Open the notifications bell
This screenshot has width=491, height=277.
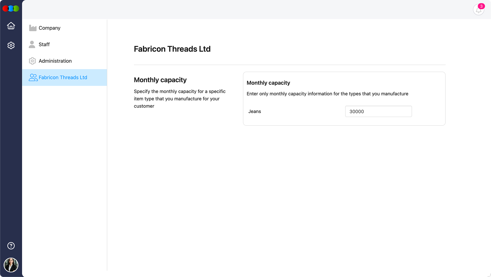point(478,10)
